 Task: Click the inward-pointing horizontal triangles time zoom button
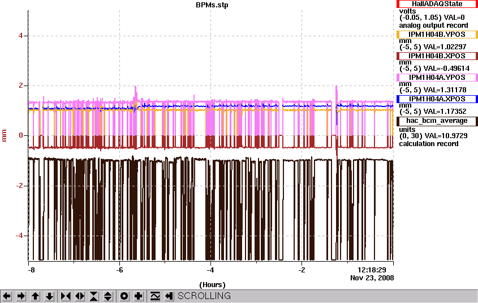click(66, 296)
